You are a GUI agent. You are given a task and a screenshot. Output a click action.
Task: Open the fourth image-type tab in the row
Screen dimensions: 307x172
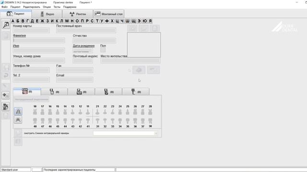[x=108, y=92]
